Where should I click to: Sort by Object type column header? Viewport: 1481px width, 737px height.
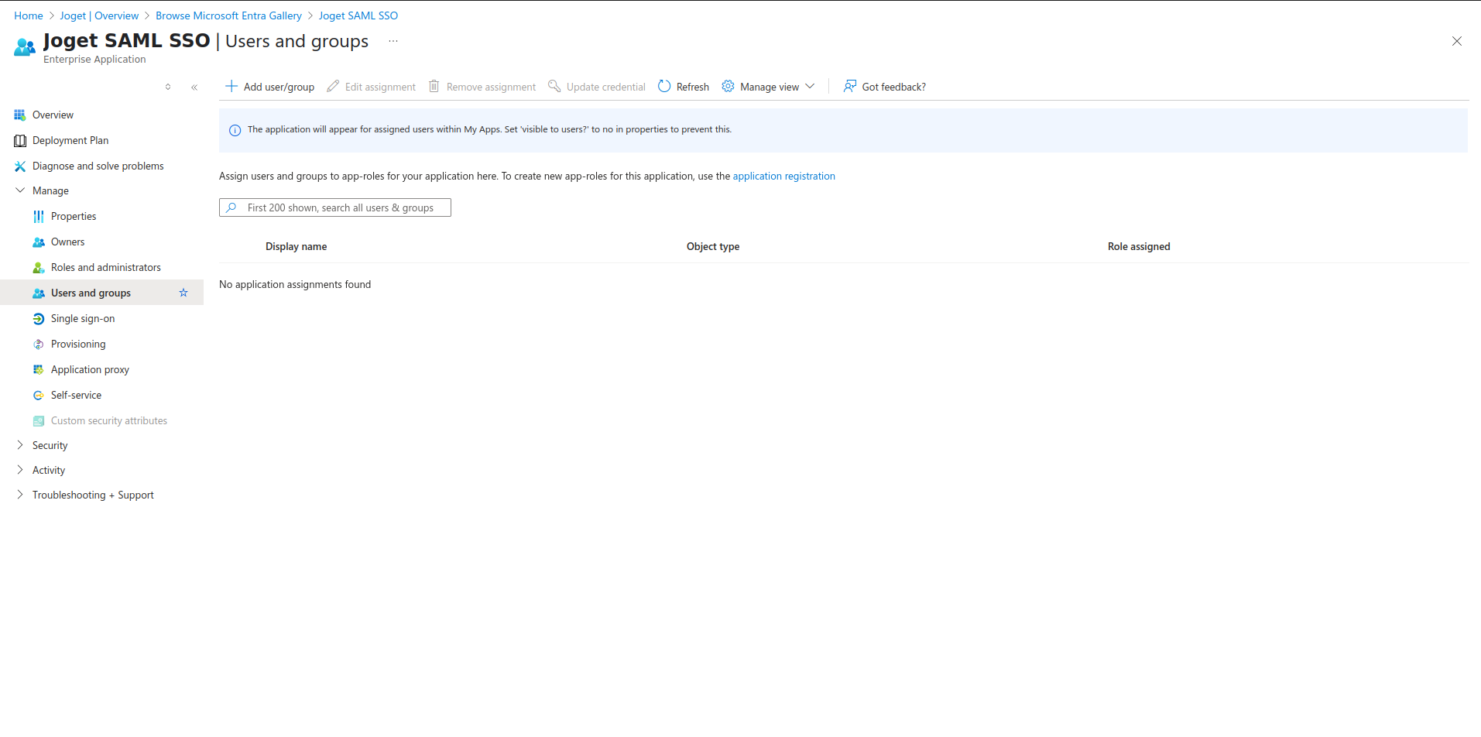[x=713, y=246]
